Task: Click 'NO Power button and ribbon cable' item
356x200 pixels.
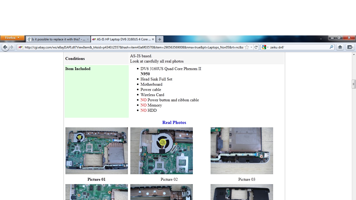Action: pos(170,100)
